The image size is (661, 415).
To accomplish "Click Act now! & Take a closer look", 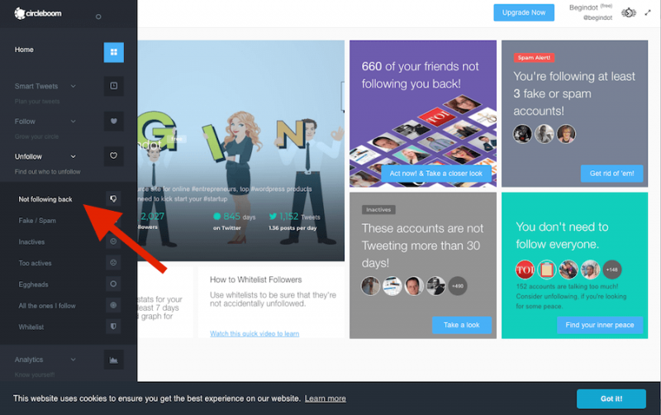I will pyautogui.click(x=436, y=174).
